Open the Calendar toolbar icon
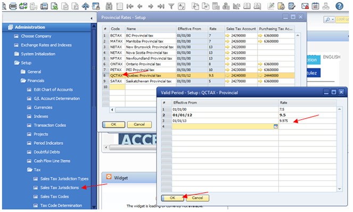Image resolution: width=353 pixels, height=212 pixels. 315,6
